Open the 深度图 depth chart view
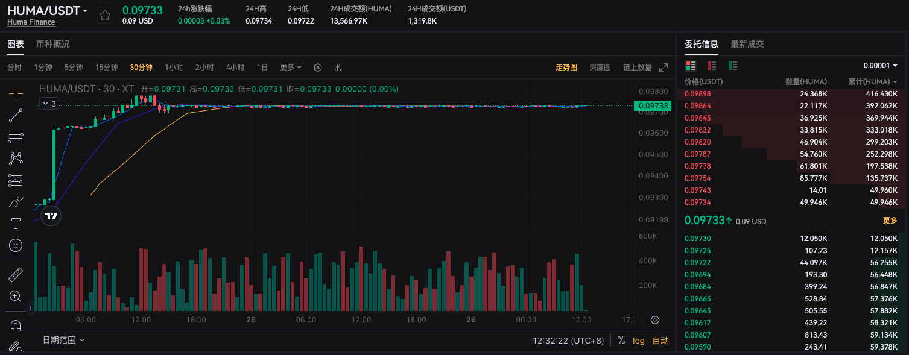 [600, 68]
